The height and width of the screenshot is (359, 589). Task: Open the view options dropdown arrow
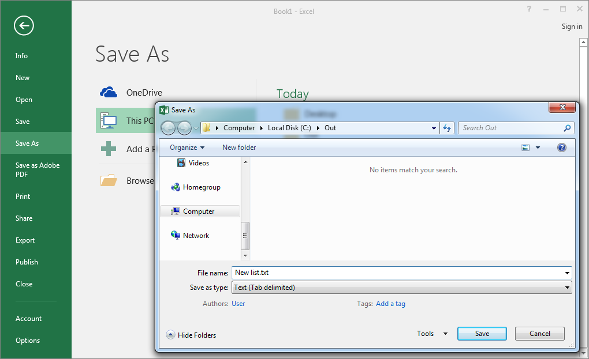click(538, 148)
